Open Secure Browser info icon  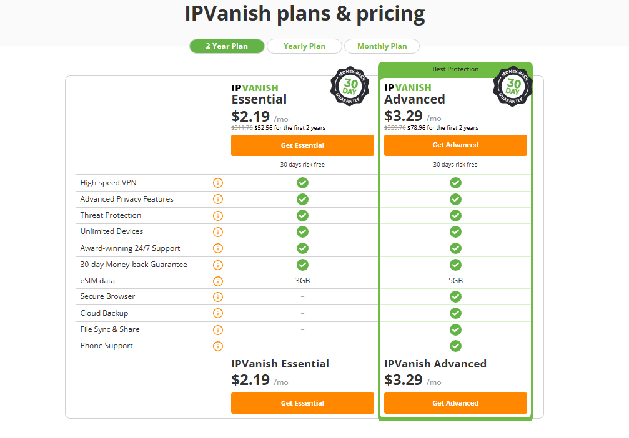(x=218, y=297)
